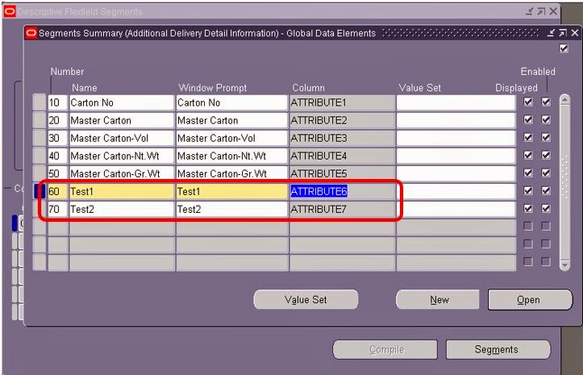Click the Name field 'Master Carton-Vol'
583x375 pixels.
point(122,138)
